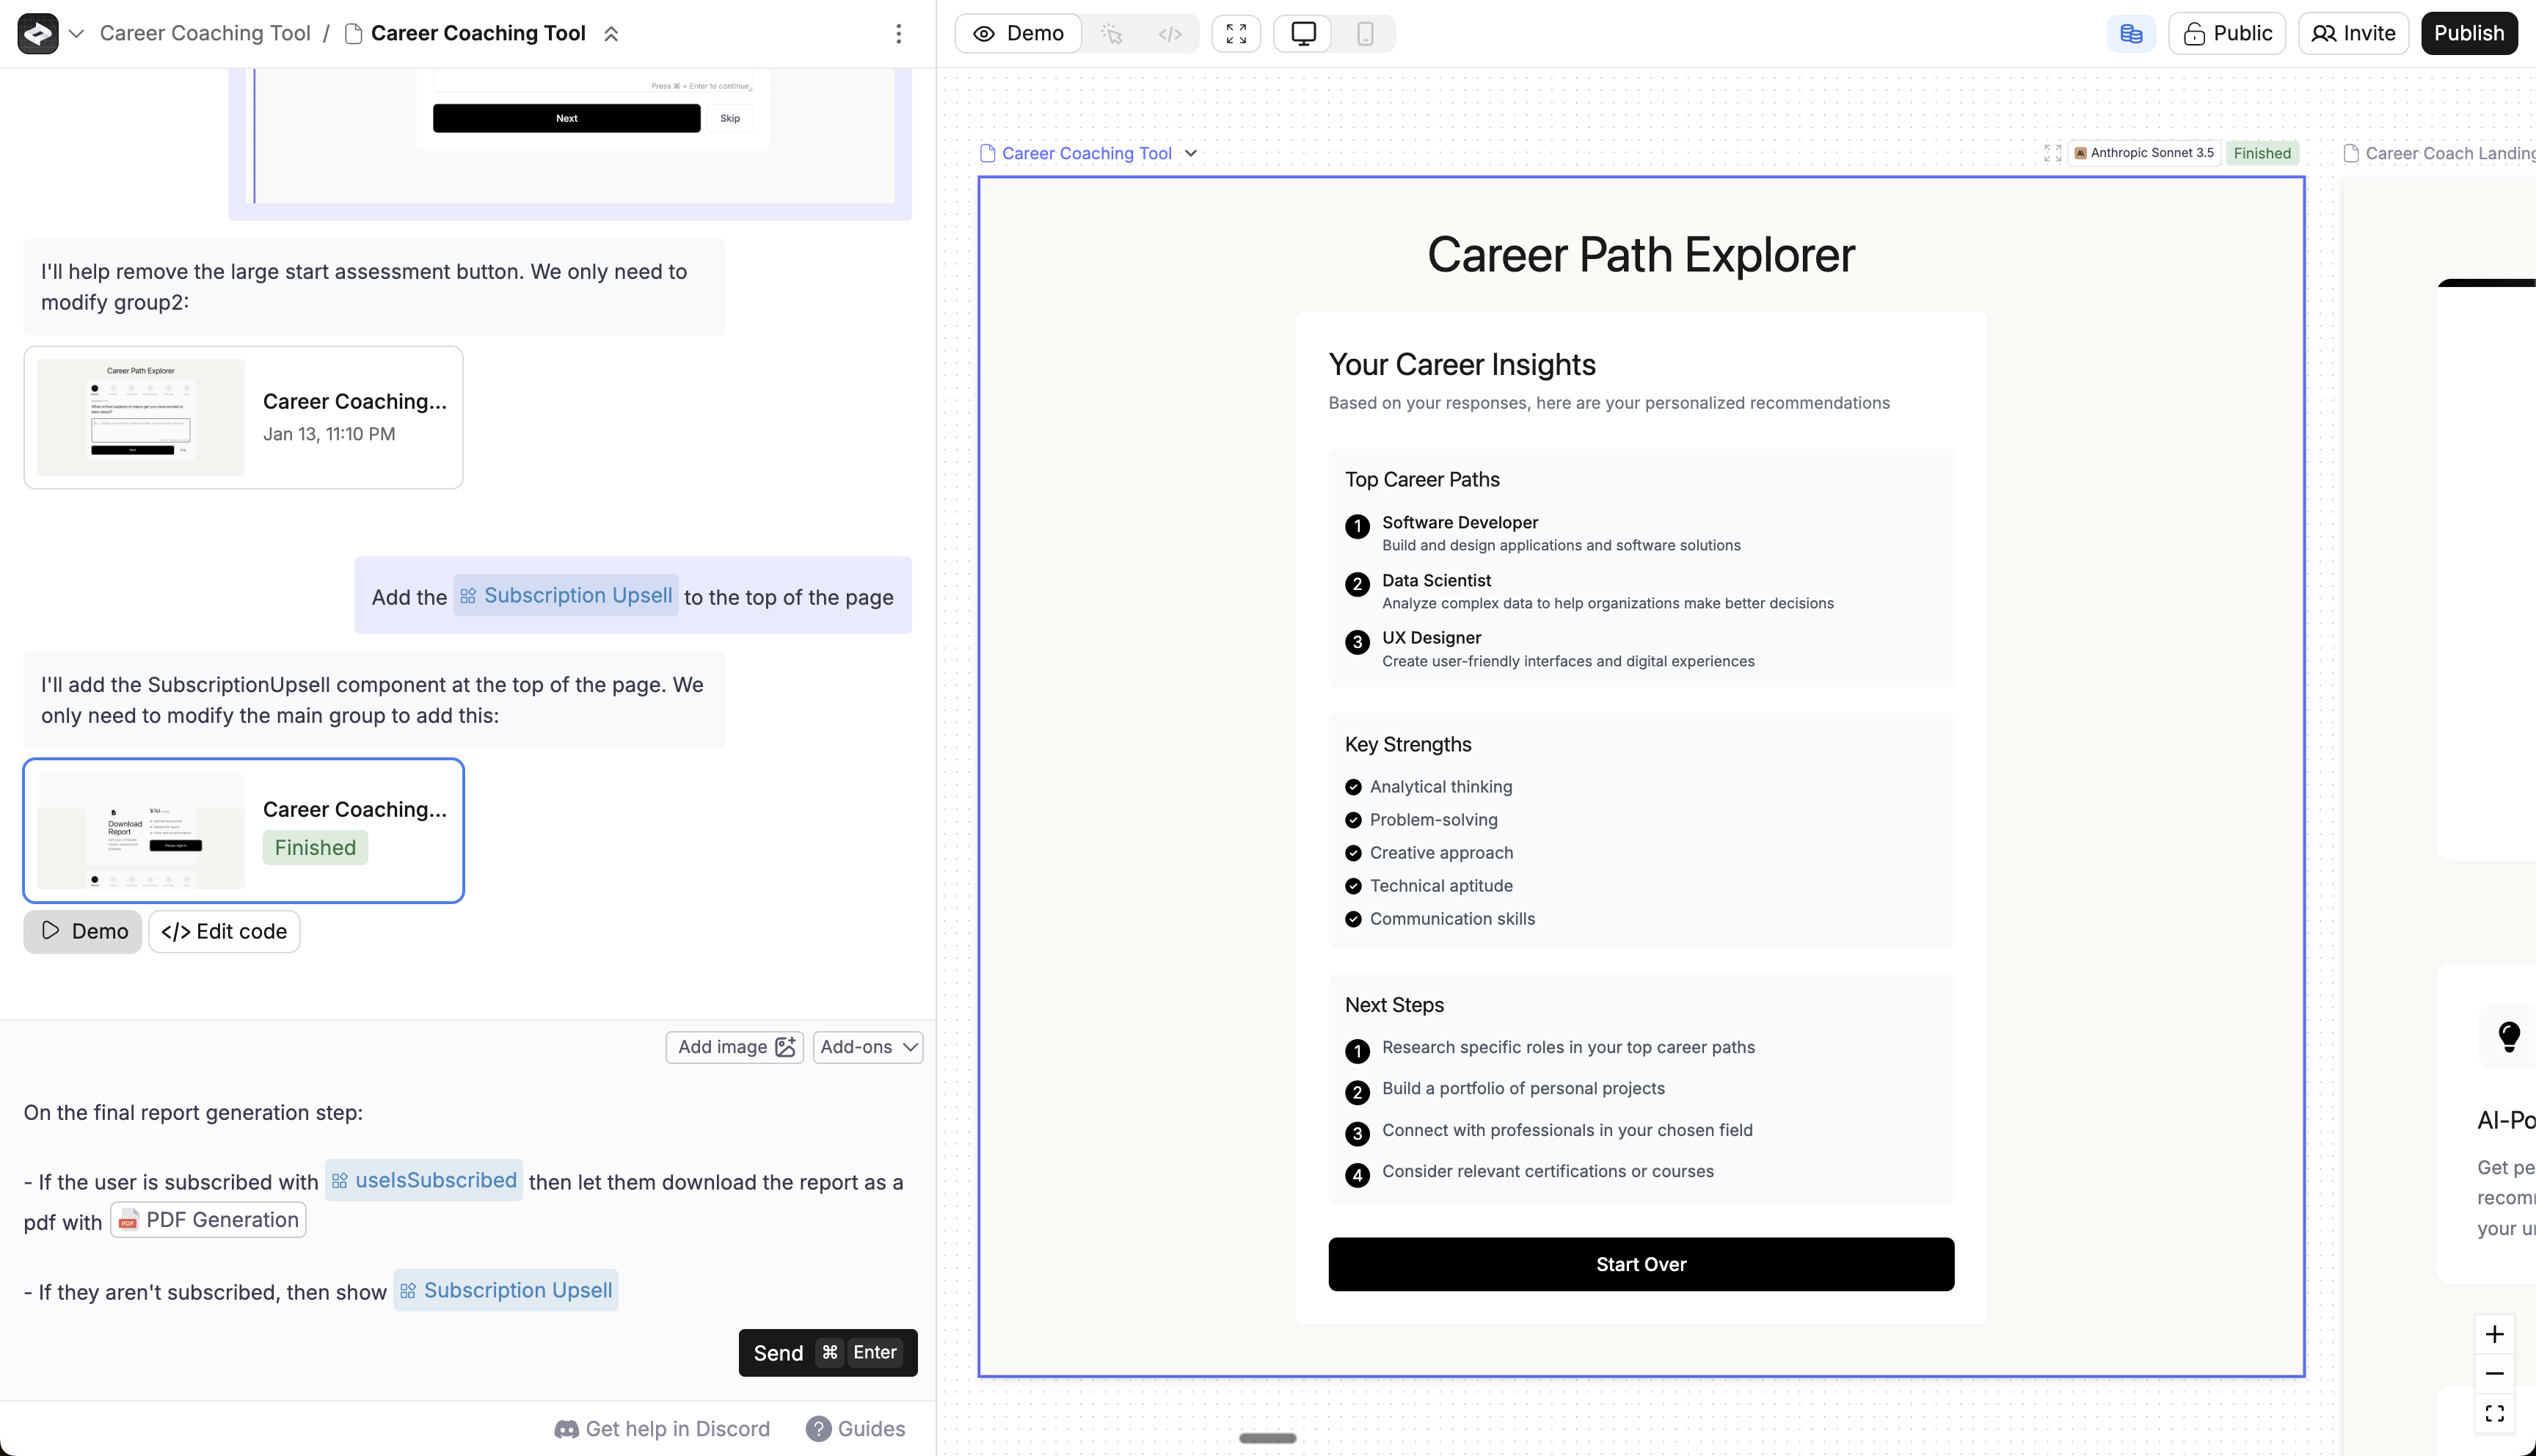Click Career Coaching Tool breadcrumb
Viewport: 2536px width, 1456px height.
tap(205, 34)
